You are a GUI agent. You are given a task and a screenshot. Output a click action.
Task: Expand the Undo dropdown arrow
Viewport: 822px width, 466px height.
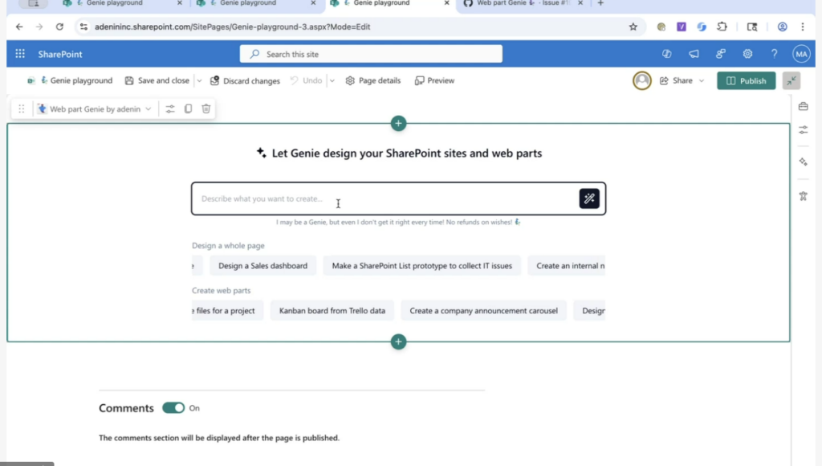click(332, 81)
